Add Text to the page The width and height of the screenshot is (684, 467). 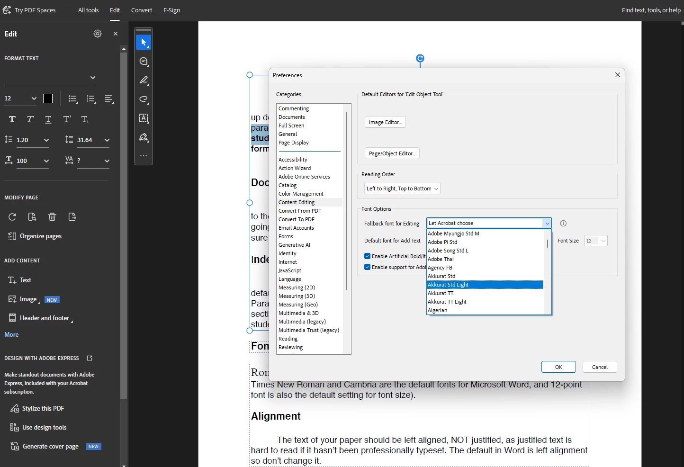[19, 280]
